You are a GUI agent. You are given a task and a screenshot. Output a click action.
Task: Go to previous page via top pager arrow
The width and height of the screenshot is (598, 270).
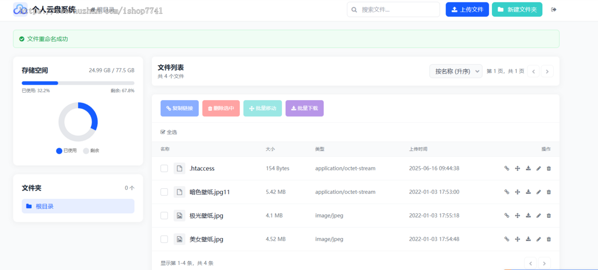(x=533, y=71)
